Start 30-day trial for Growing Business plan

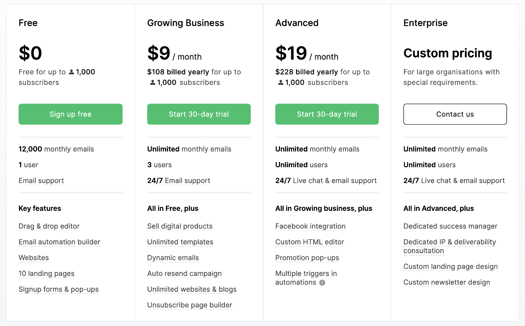199,114
